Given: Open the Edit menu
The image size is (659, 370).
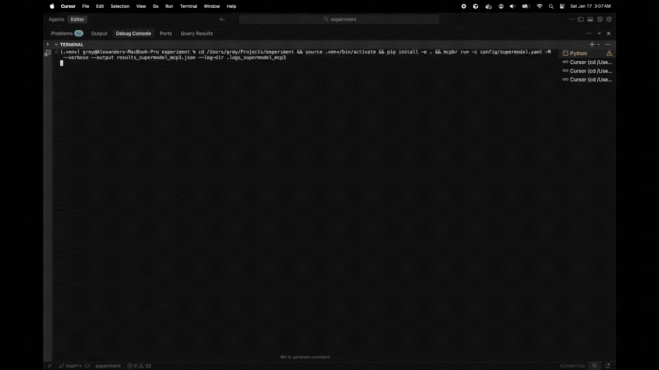Looking at the screenshot, I should pyautogui.click(x=100, y=6).
